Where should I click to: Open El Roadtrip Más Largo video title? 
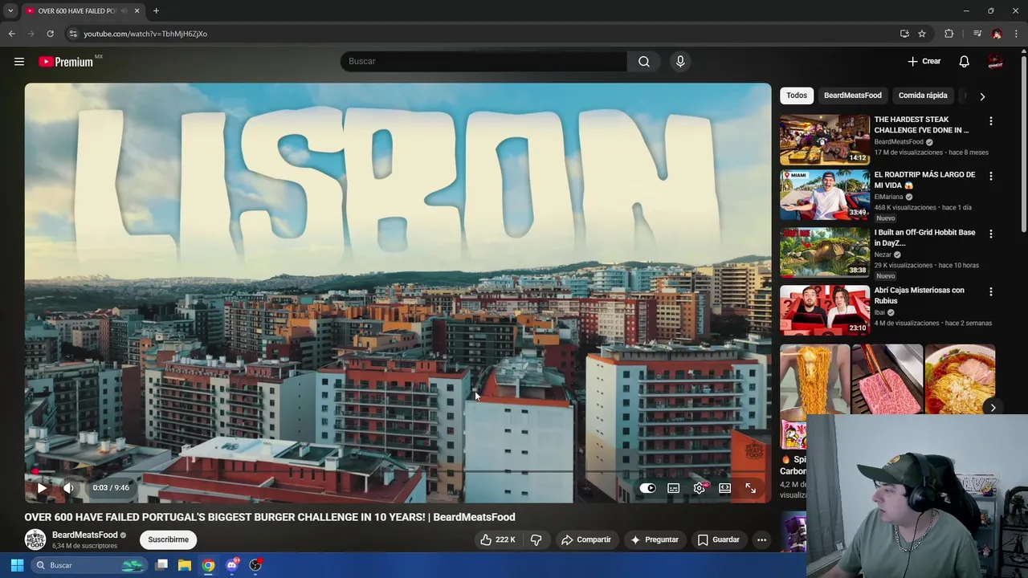tap(924, 179)
